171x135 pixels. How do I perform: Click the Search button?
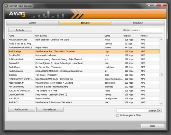click(153, 111)
